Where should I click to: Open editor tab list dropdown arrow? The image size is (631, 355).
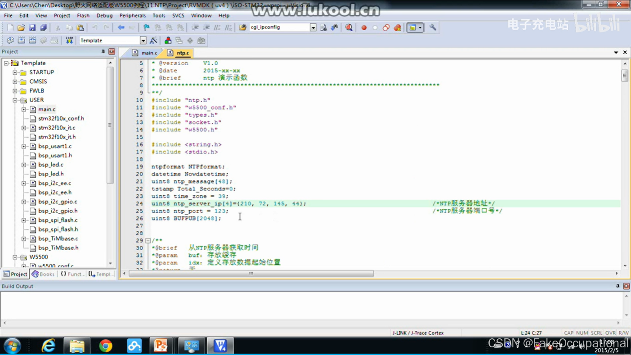(616, 53)
